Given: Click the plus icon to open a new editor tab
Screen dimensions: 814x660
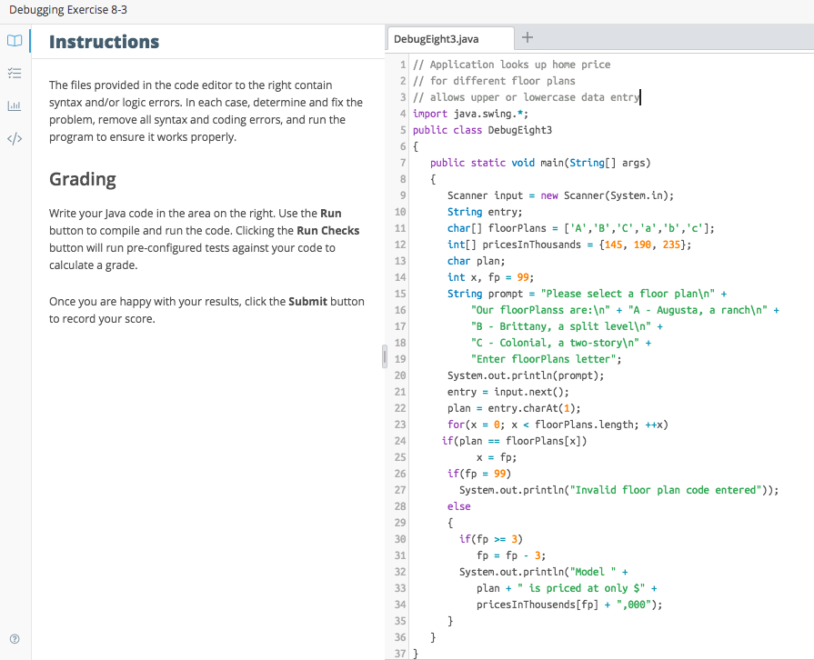Looking at the screenshot, I should 528,38.
